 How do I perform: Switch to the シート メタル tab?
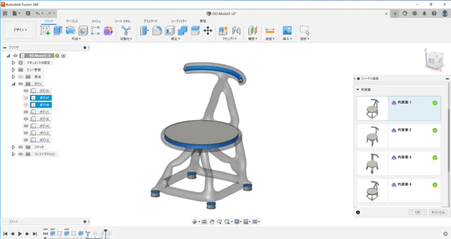(122, 21)
